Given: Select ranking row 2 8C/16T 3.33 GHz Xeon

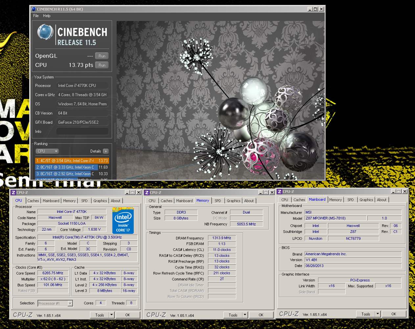Looking at the screenshot, I should [72, 167].
